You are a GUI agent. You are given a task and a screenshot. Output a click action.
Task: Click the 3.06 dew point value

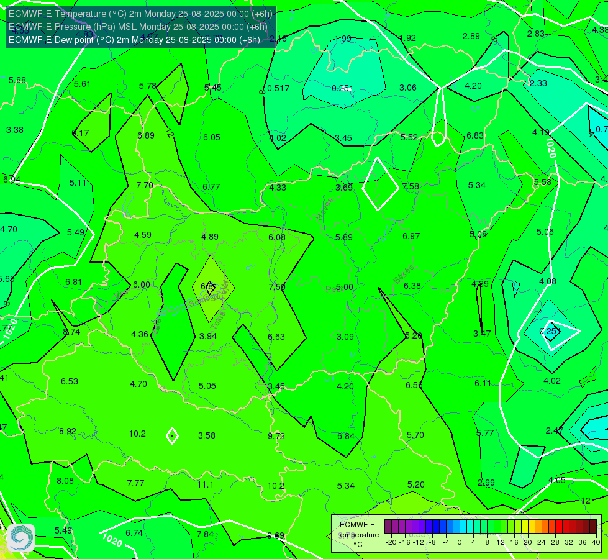pyautogui.click(x=408, y=88)
